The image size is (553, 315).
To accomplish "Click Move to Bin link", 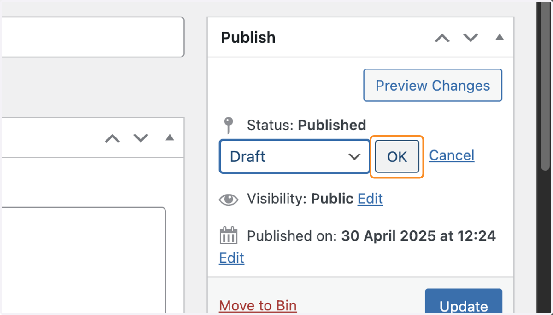I will 258,305.
